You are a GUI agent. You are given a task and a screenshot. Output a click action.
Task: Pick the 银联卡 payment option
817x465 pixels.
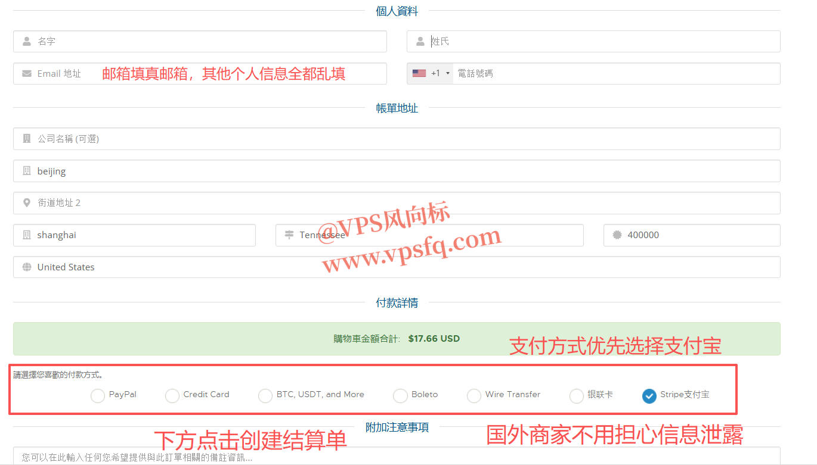point(577,395)
